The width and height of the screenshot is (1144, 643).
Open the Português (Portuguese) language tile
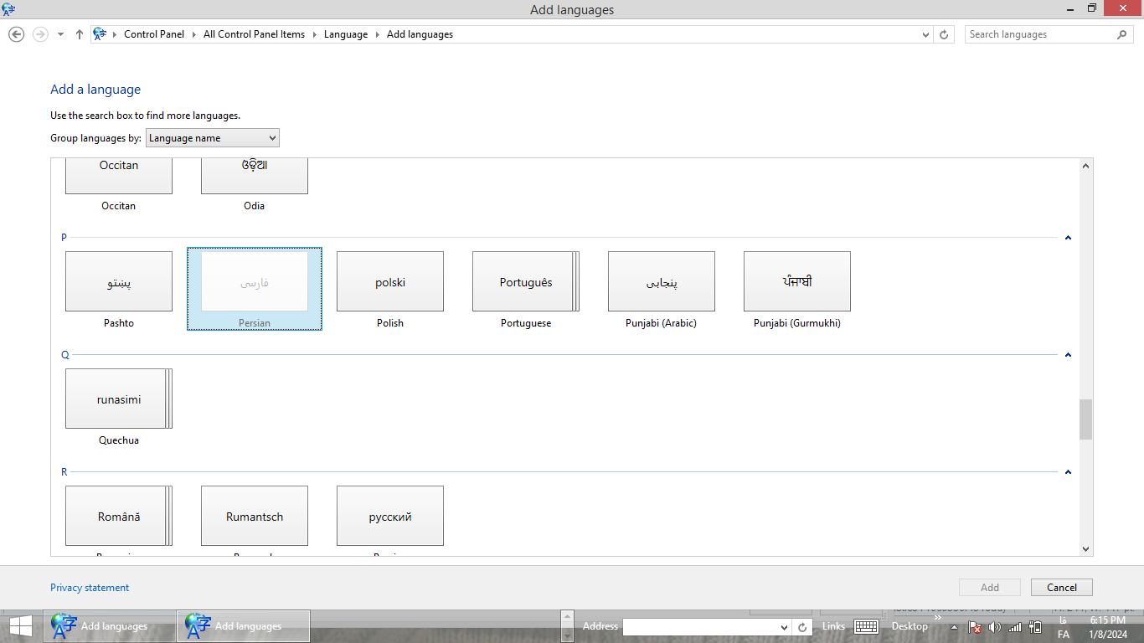[x=526, y=289]
